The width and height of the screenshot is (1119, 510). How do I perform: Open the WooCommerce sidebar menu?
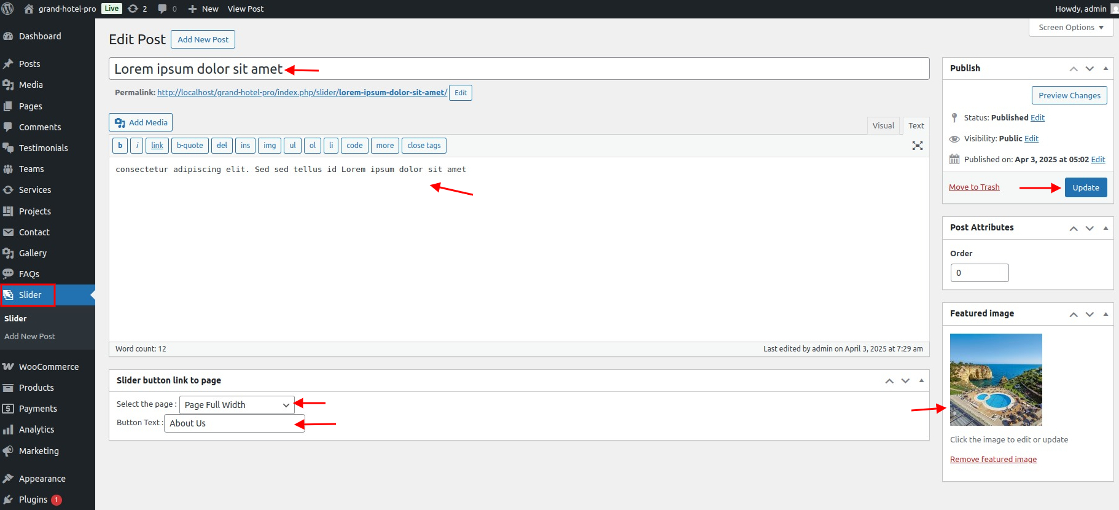[49, 367]
